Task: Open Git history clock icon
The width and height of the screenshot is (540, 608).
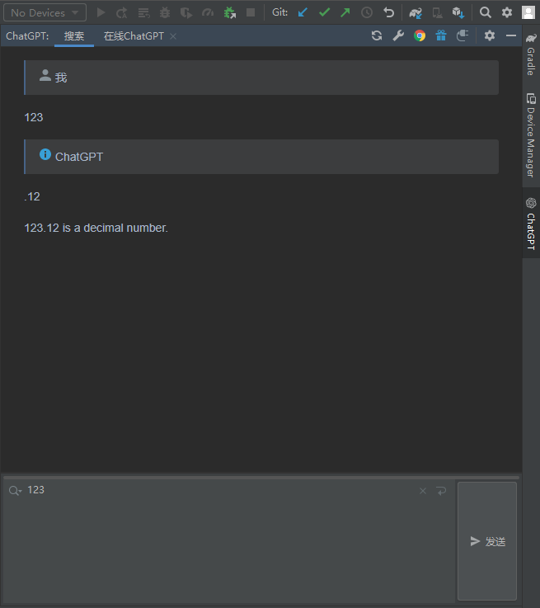Action: (367, 12)
